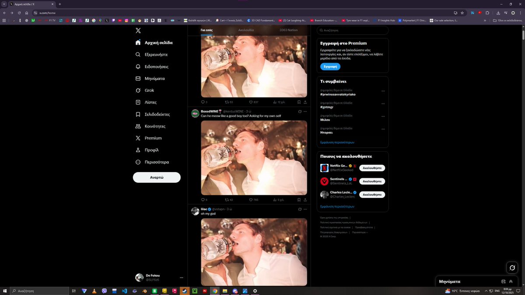Viewport: 525px width, 295px height.
Task: Open more options for Ντορσει trend
Action: pyautogui.click(x=383, y=129)
